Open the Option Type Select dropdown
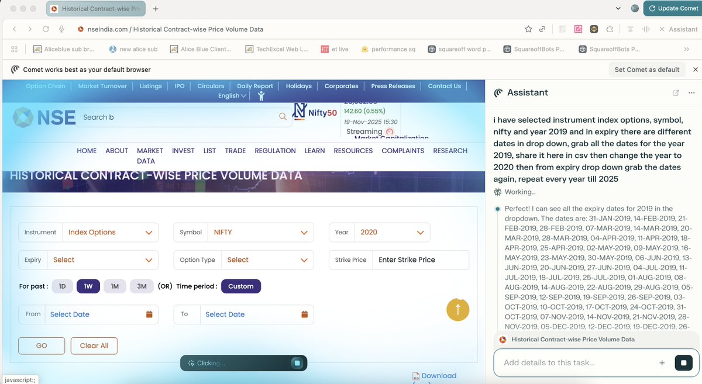The width and height of the screenshot is (702, 384). pos(267,260)
